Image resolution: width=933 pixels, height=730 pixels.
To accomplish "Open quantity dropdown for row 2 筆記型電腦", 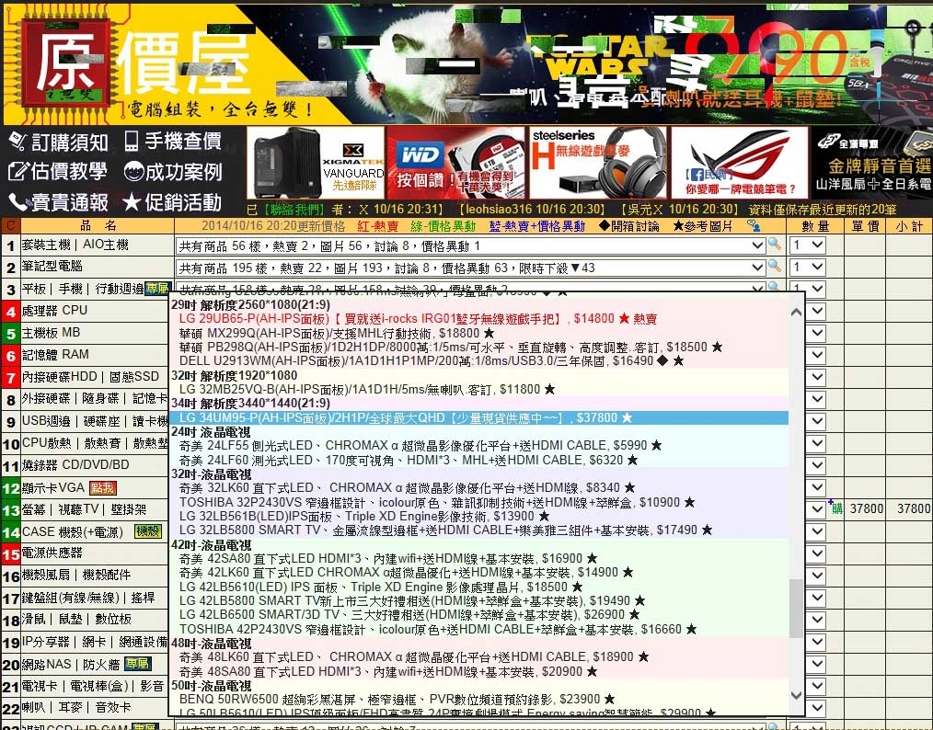I will [x=807, y=267].
